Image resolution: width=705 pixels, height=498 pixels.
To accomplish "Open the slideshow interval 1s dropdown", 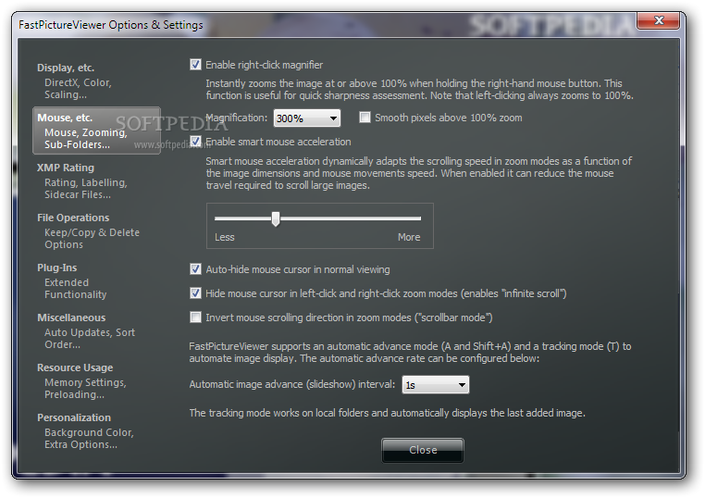I will pyautogui.click(x=435, y=385).
